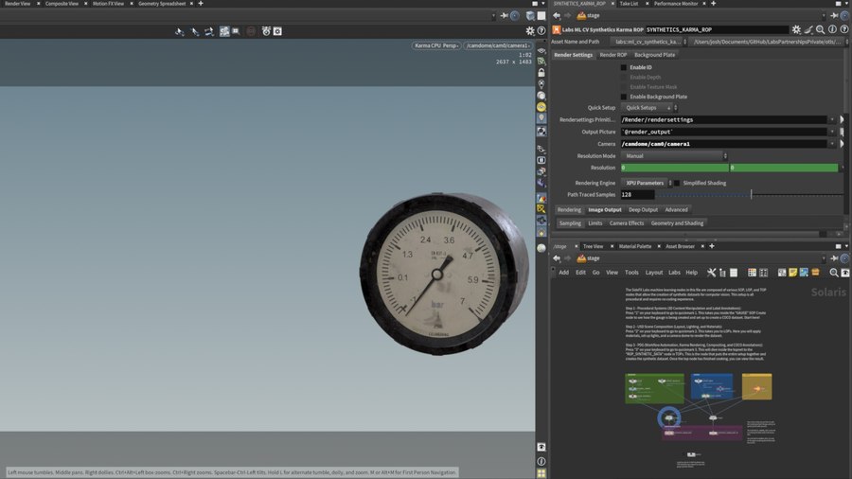Open the Rendering Engine XPU Parameters dropdown
Viewport: 852px width, 479px height.
tap(646, 183)
